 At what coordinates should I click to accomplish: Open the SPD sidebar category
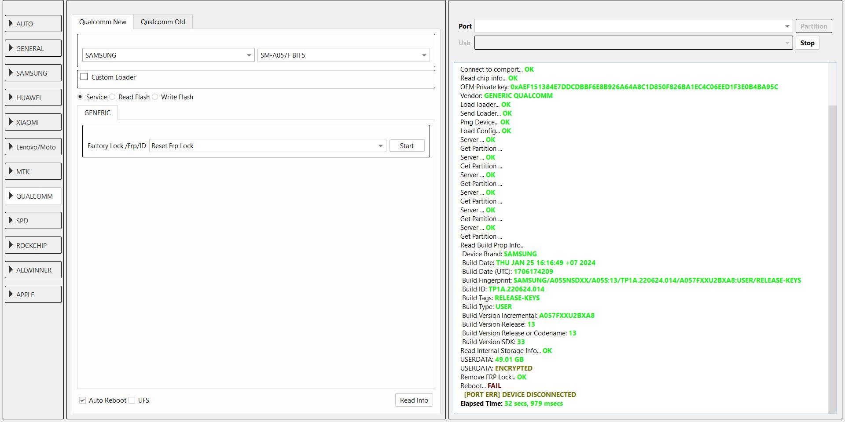coord(33,221)
